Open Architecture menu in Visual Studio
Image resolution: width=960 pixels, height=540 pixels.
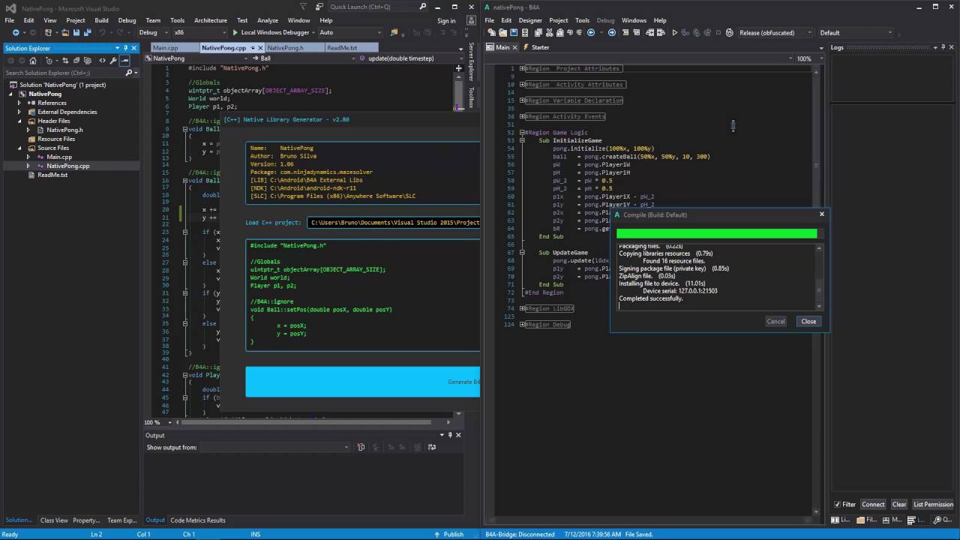point(211,20)
